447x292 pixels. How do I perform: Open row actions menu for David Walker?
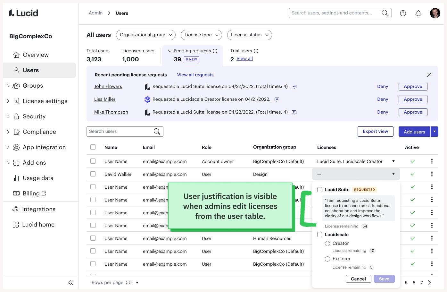[432, 174]
